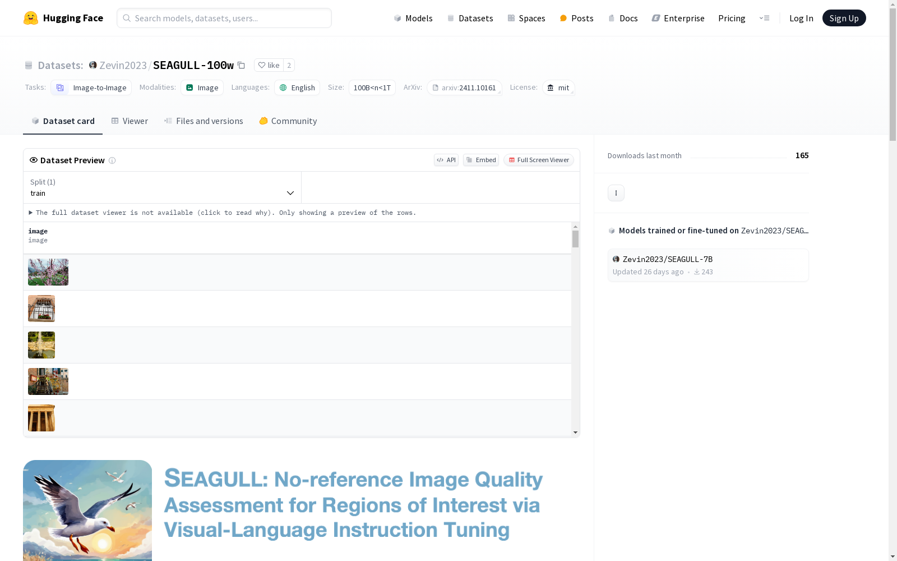Open Enterprise from the navbar
This screenshot has height=561, width=897.
[x=678, y=18]
